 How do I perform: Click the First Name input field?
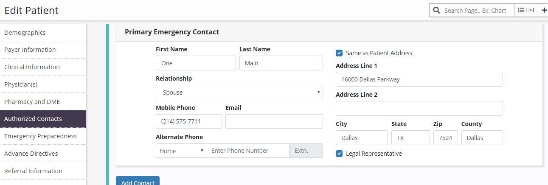(x=196, y=63)
